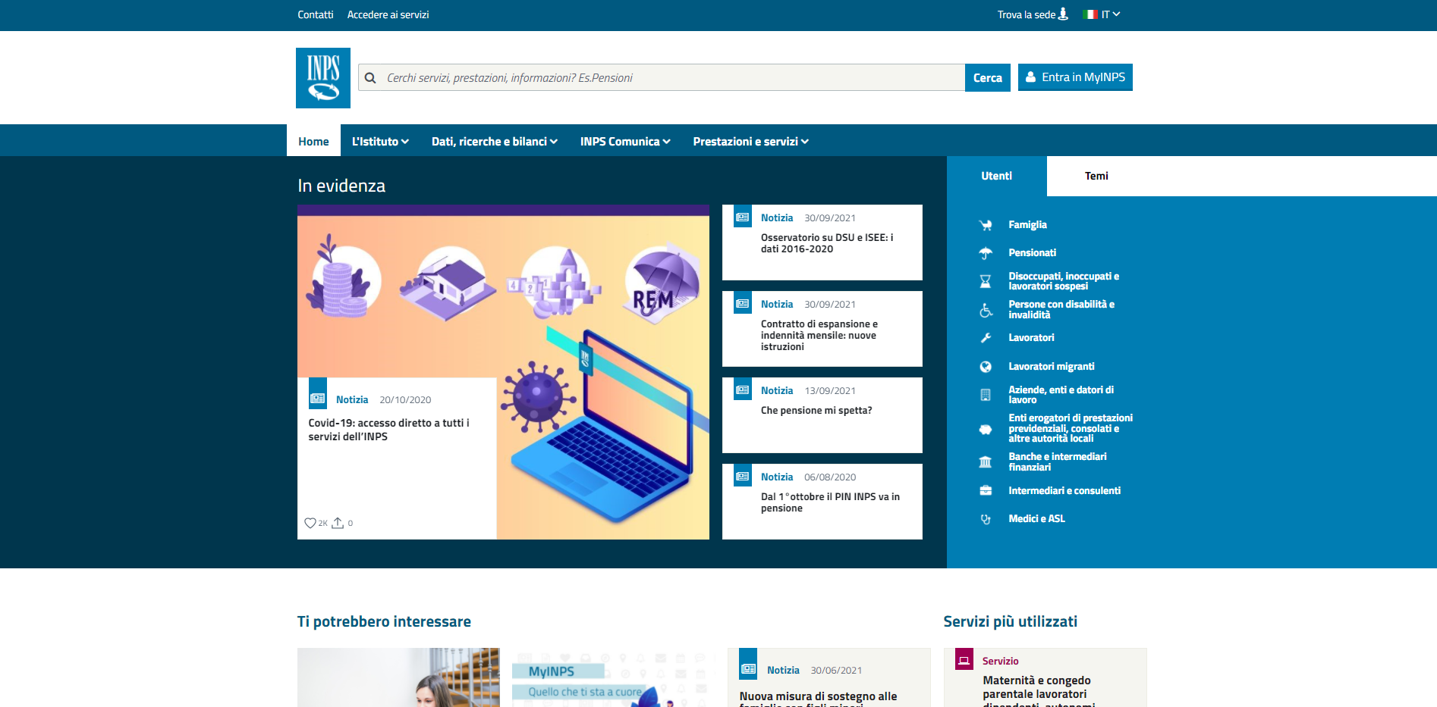1437x707 pixels.
Task: Click Medici e ASL link
Action: pyautogui.click(x=1036, y=519)
